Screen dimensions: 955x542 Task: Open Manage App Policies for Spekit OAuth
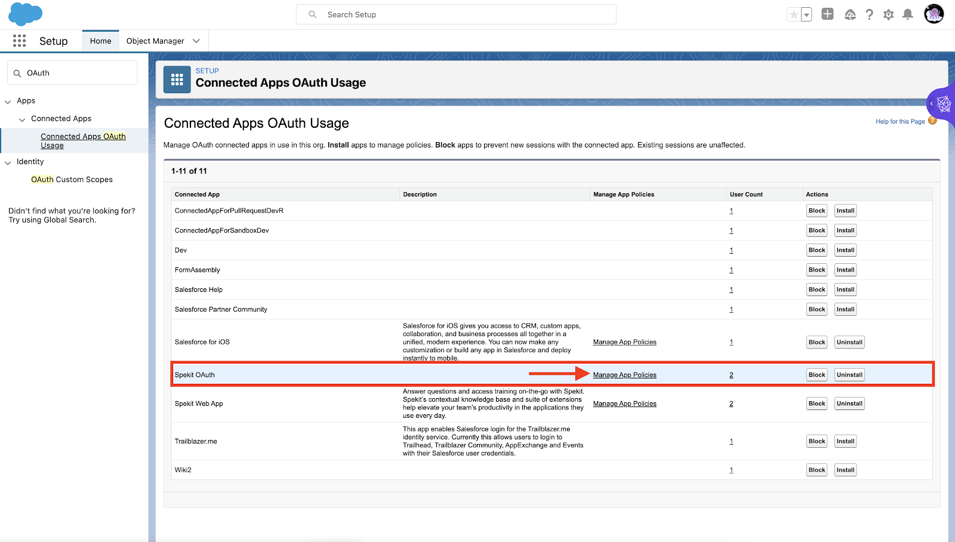tap(624, 375)
